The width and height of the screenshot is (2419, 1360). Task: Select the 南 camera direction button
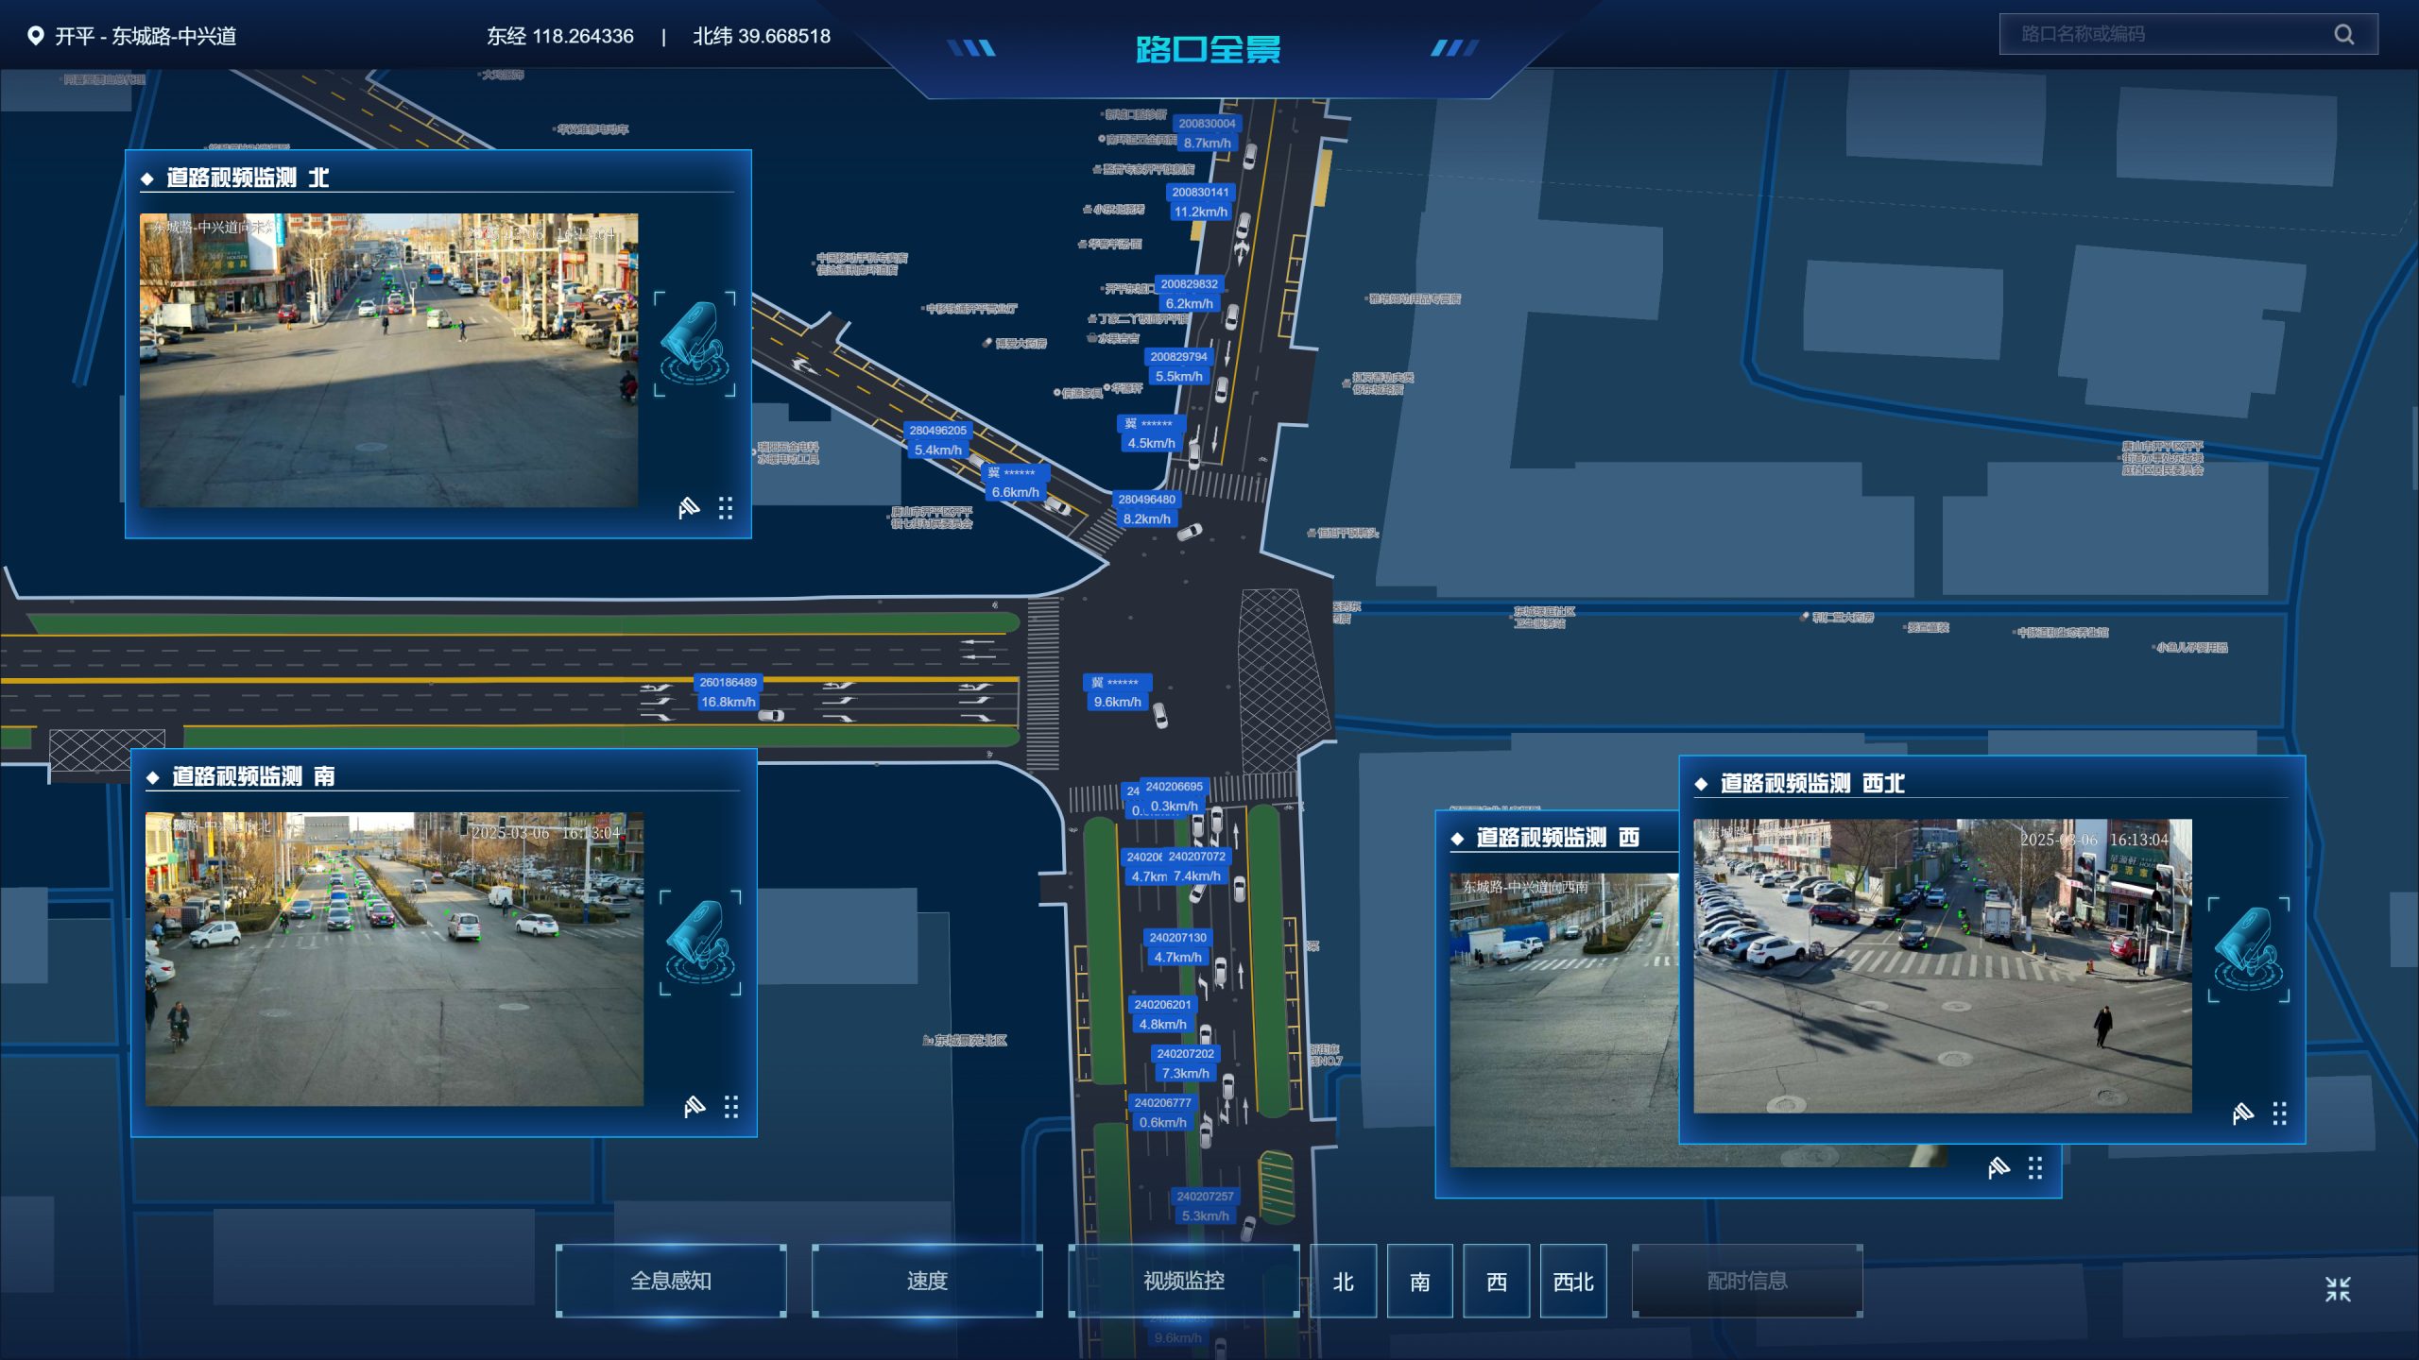[x=1419, y=1282]
